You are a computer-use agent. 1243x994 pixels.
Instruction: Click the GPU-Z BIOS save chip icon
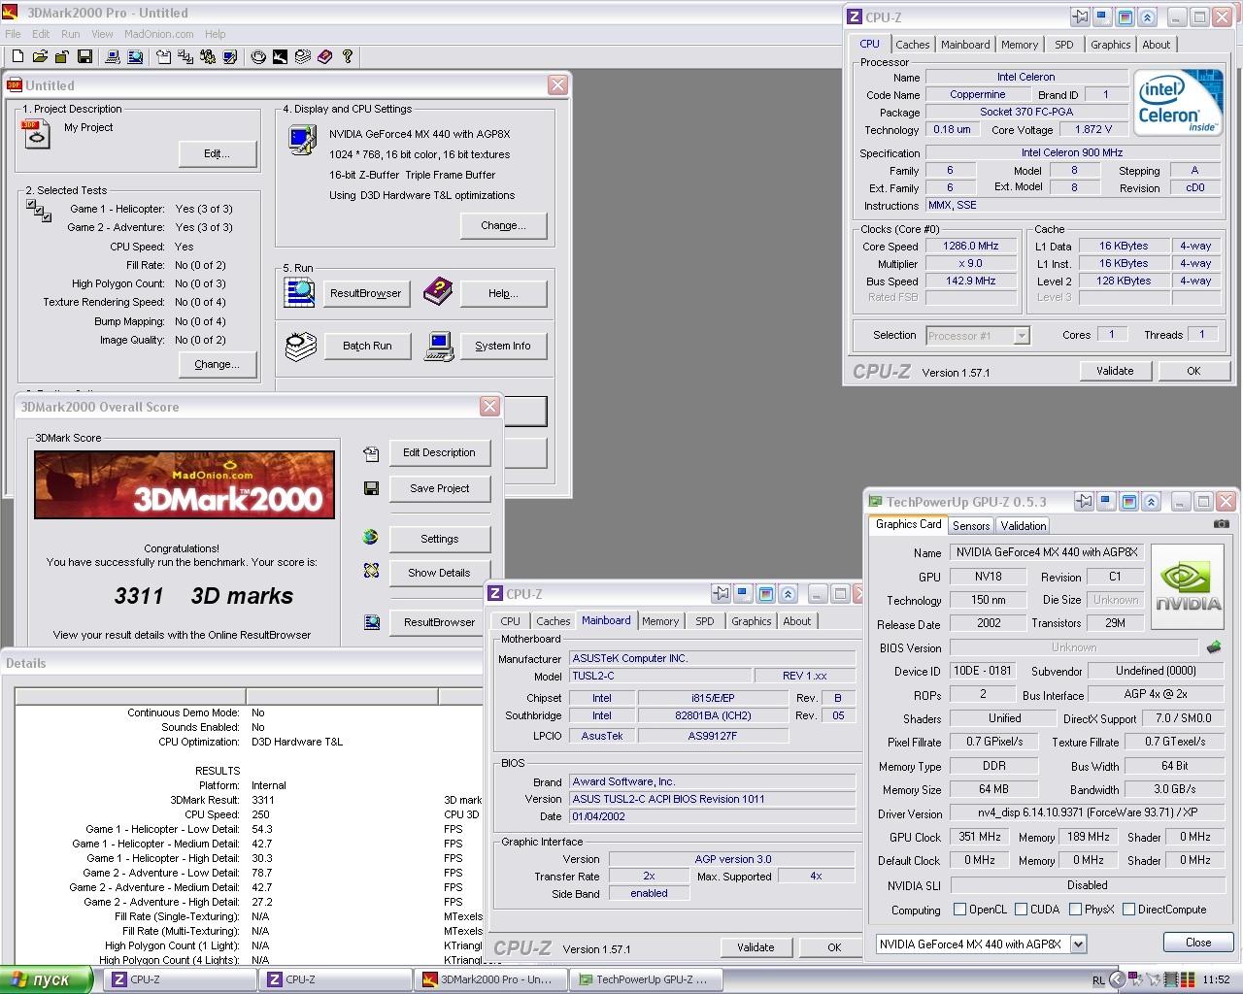(x=1214, y=646)
